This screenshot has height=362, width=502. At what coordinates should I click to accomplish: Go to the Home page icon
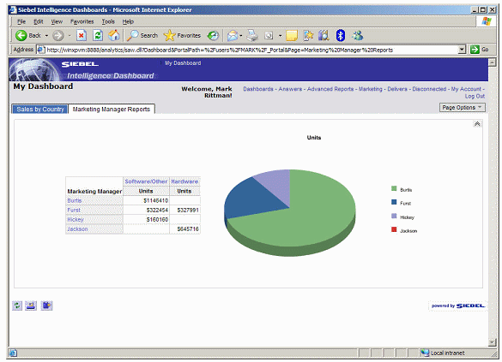coord(113,35)
